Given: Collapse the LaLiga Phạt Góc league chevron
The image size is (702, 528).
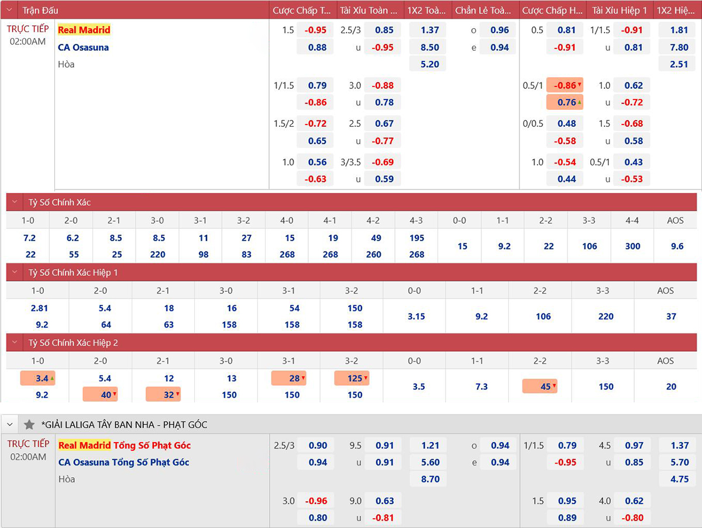Looking at the screenshot, I should [10, 425].
